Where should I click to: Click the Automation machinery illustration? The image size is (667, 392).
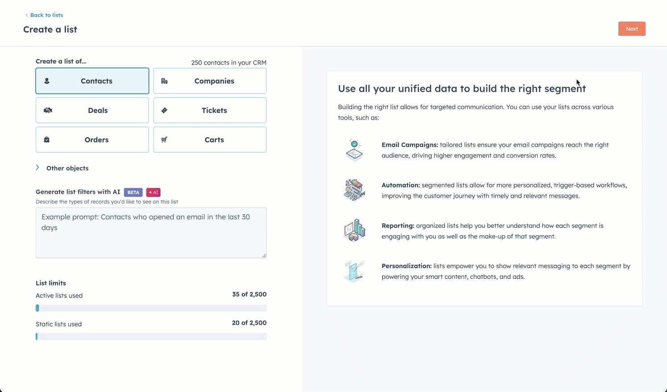(354, 190)
